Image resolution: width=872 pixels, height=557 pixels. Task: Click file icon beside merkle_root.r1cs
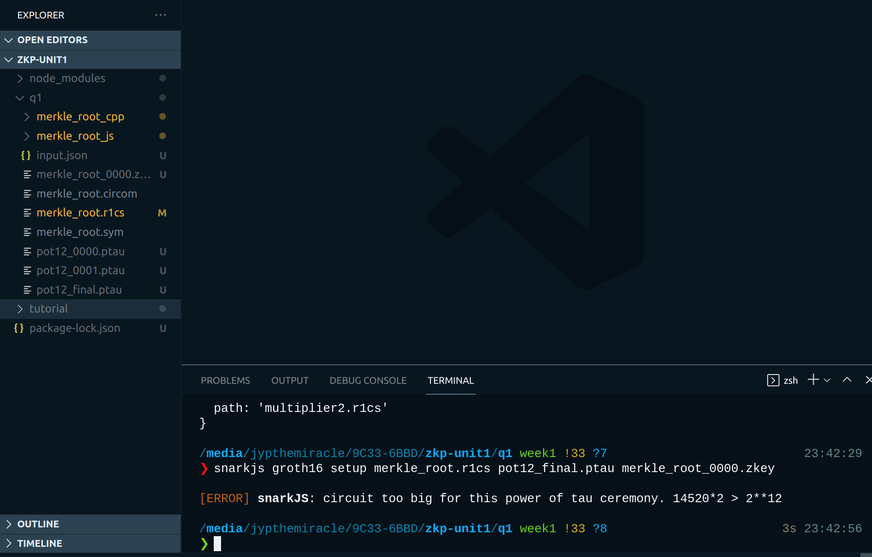pos(27,213)
